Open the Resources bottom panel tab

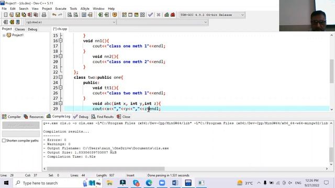33,116
